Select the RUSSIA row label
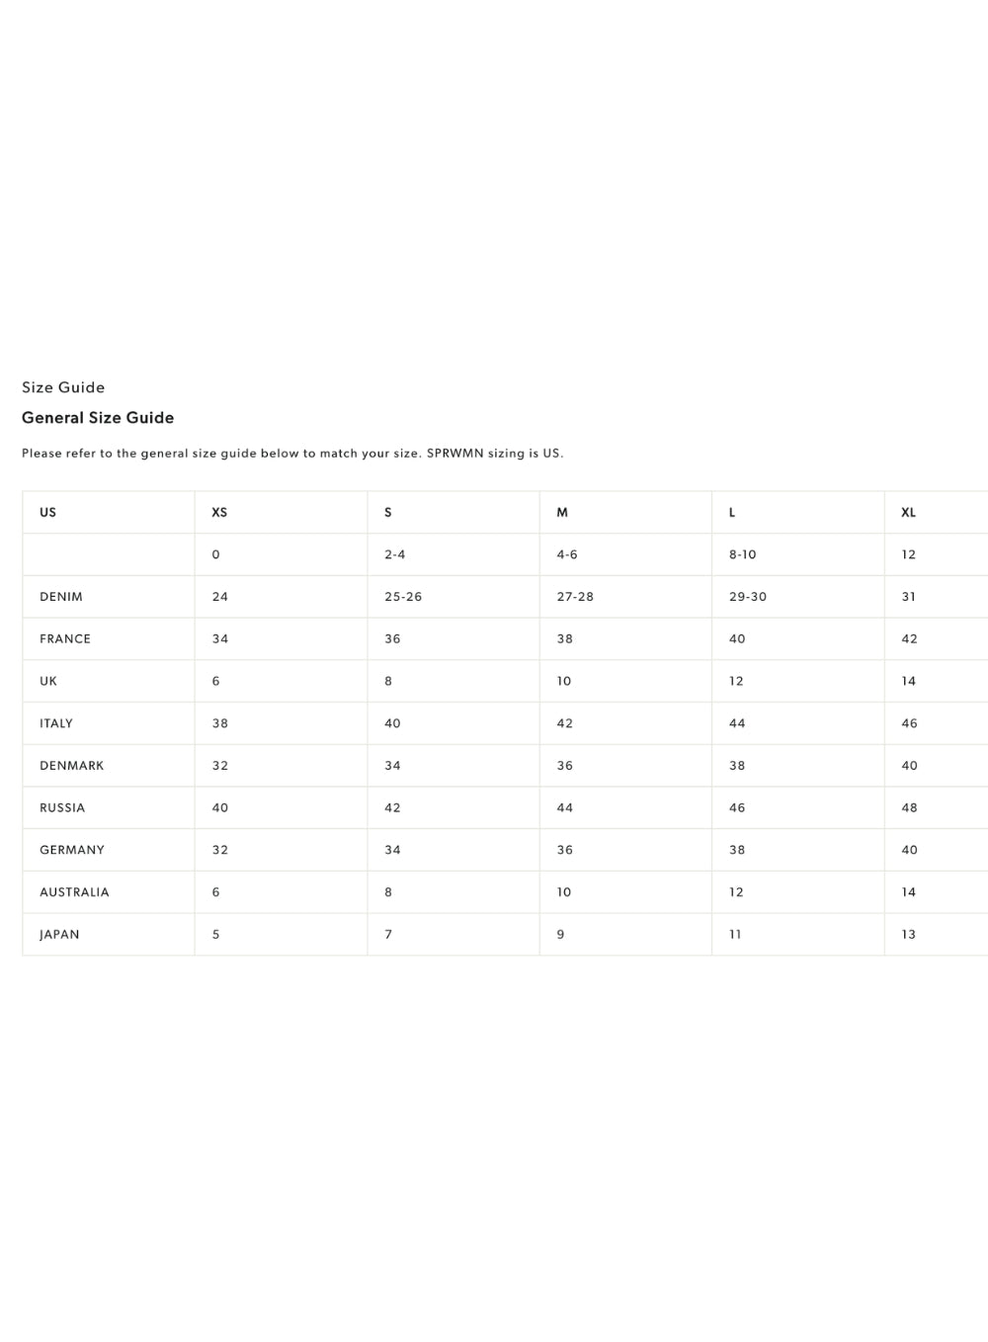988x1342 pixels. [62, 808]
